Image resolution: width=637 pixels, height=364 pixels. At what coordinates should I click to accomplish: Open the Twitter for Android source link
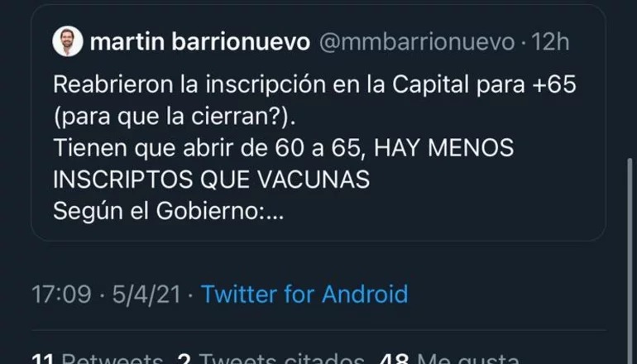[304, 294]
